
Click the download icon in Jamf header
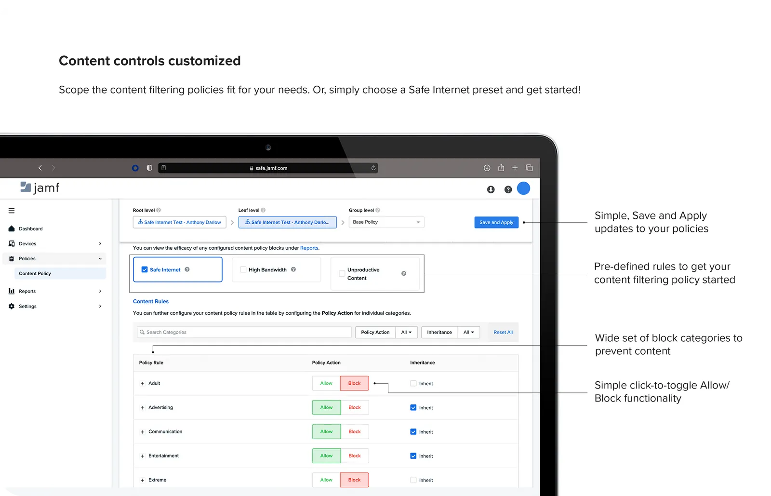pyautogui.click(x=491, y=189)
